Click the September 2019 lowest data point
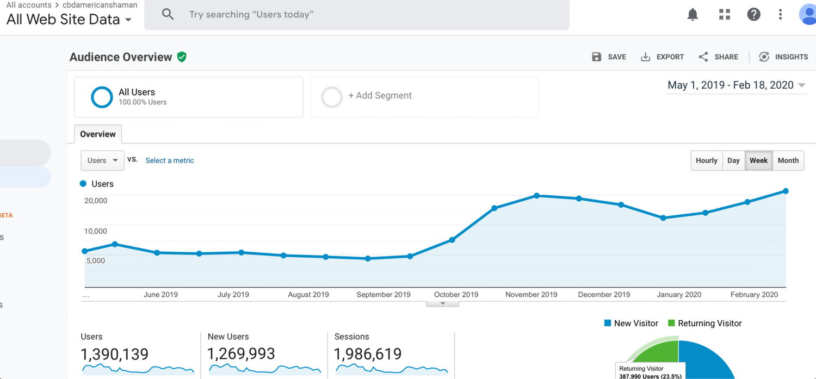Viewport: 816px width, 379px height. point(368,258)
